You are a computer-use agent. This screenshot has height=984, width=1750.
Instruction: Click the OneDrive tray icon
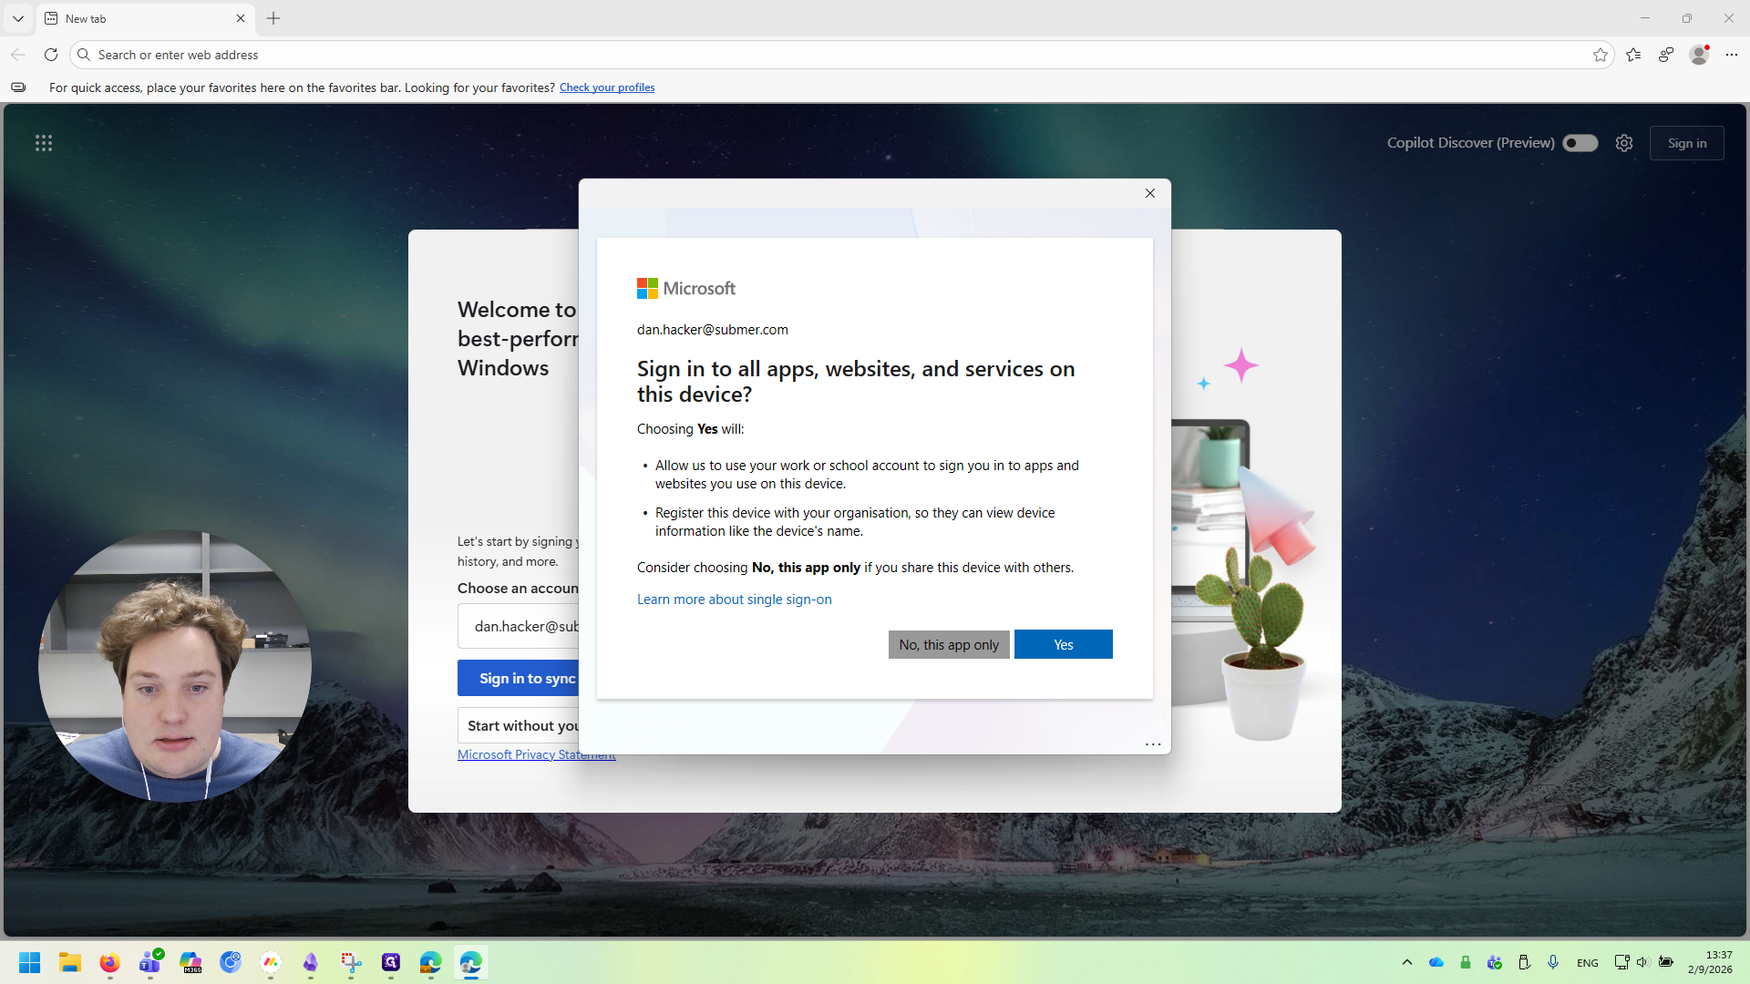tap(1436, 962)
